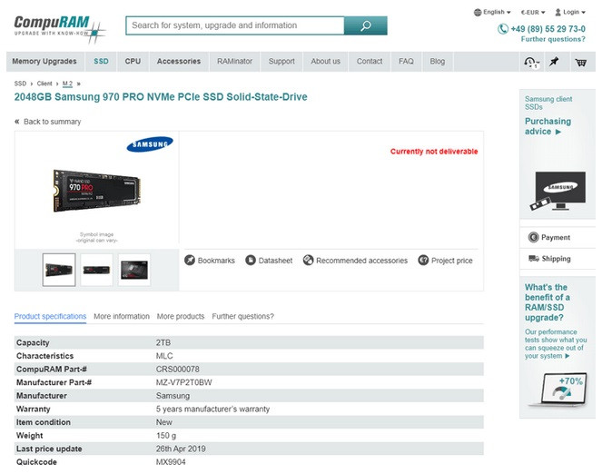Click the phone number icon
Screen dimensions: 602x474
coord(503,29)
